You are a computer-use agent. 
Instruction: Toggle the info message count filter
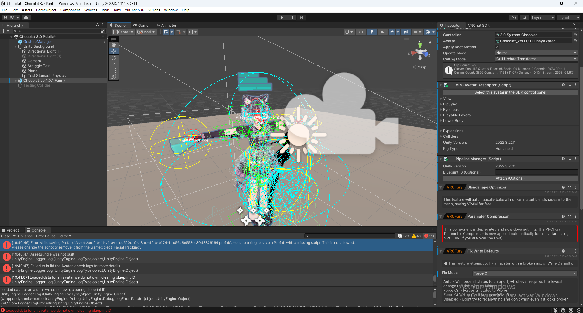(403, 236)
